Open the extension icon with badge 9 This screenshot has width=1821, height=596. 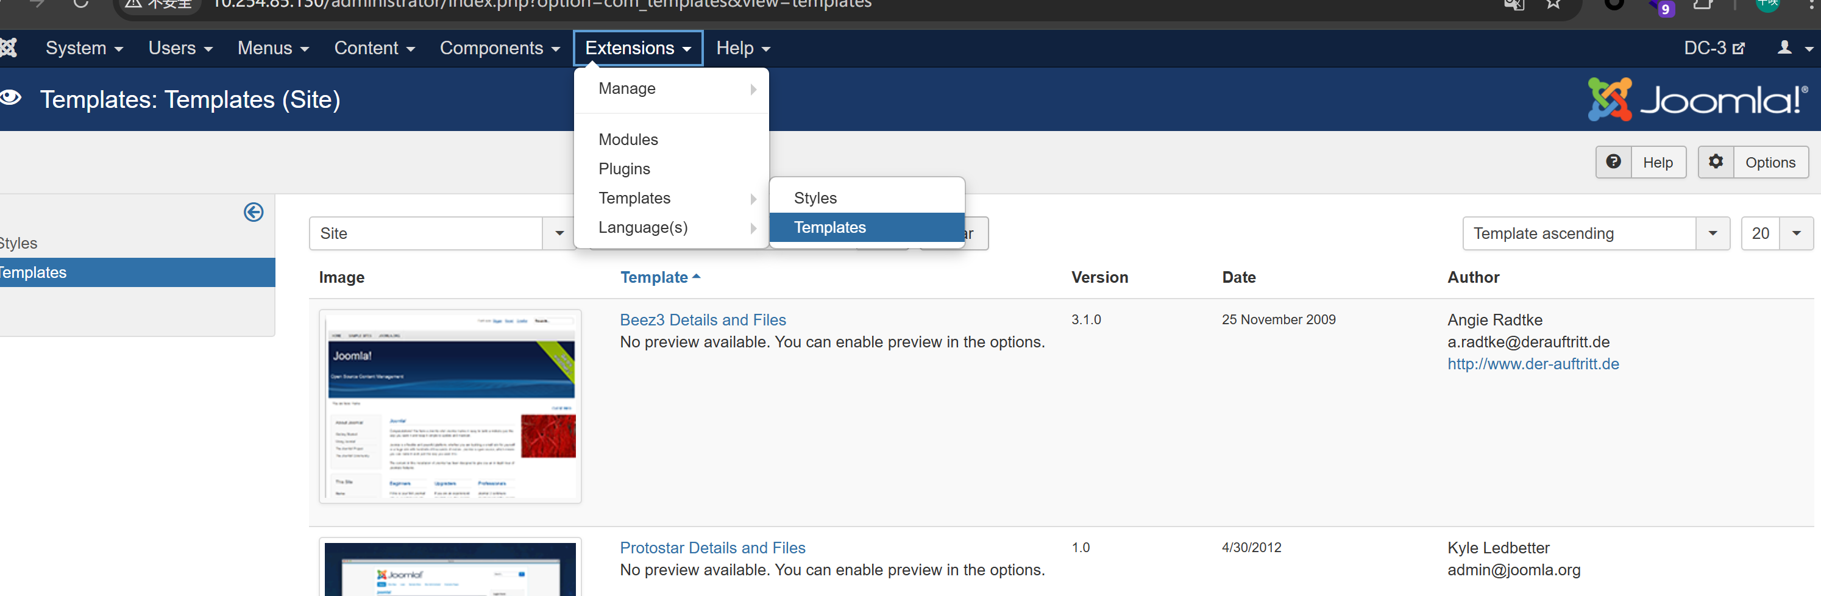point(1662,7)
